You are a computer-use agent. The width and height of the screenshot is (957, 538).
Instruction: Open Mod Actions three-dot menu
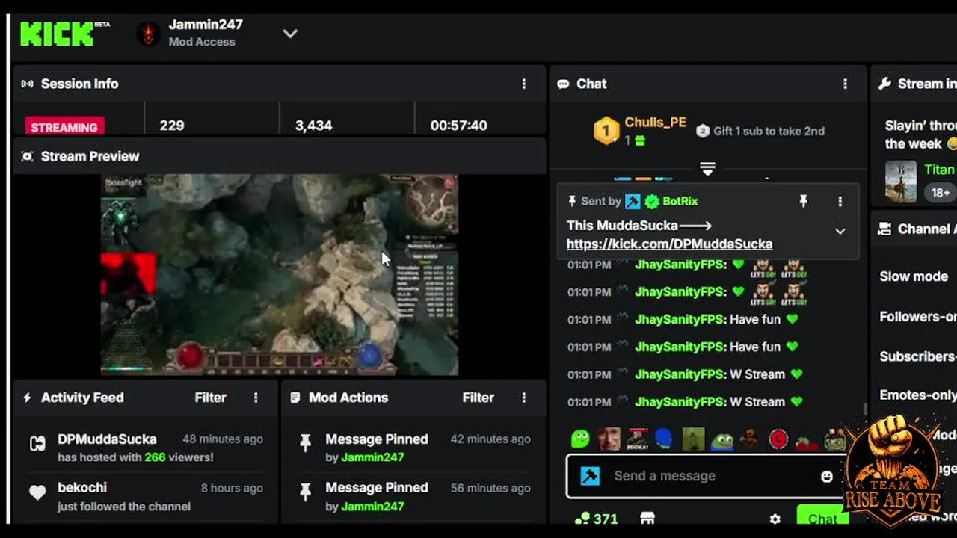(x=523, y=398)
